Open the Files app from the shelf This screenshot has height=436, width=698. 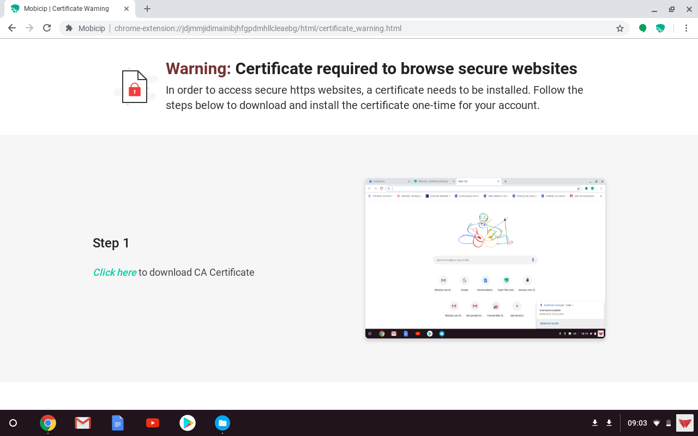click(222, 423)
